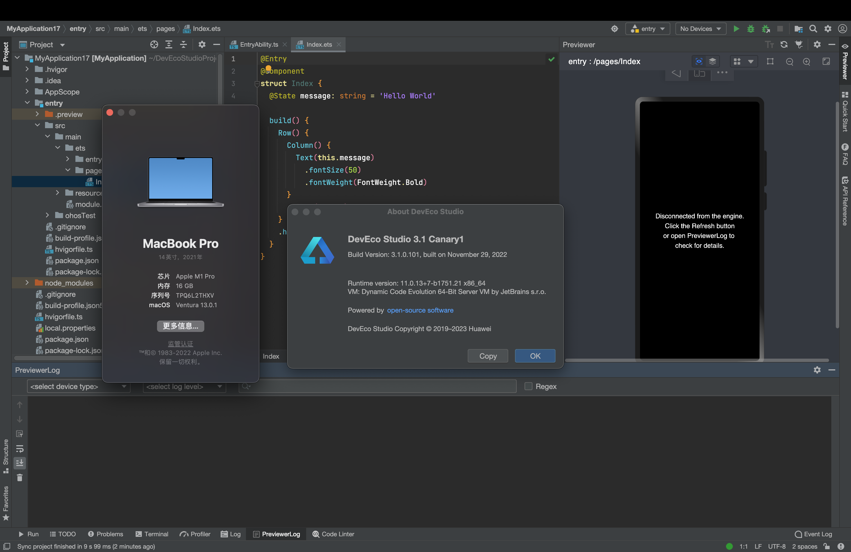This screenshot has height=552, width=851.
Task: Open the select device type dropdown
Action: (79, 386)
